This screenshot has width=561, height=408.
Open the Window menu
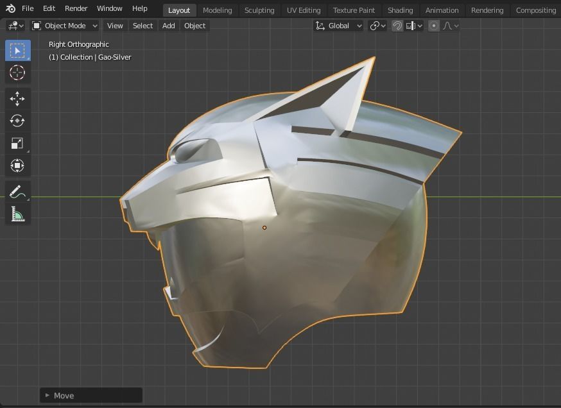[x=110, y=8]
